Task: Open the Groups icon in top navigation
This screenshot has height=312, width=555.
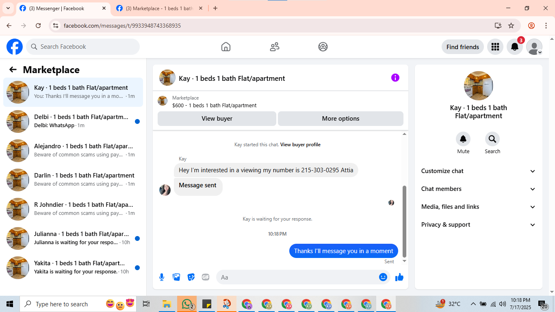Action: coord(323,47)
